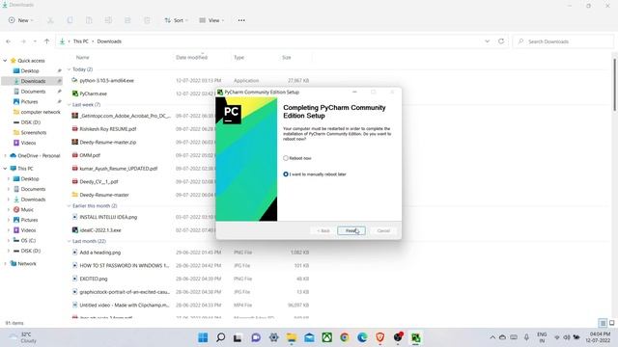Image resolution: width=618 pixels, height=347 pixels.
Task: Sort by the Name column header
Action: coord(82,58)
